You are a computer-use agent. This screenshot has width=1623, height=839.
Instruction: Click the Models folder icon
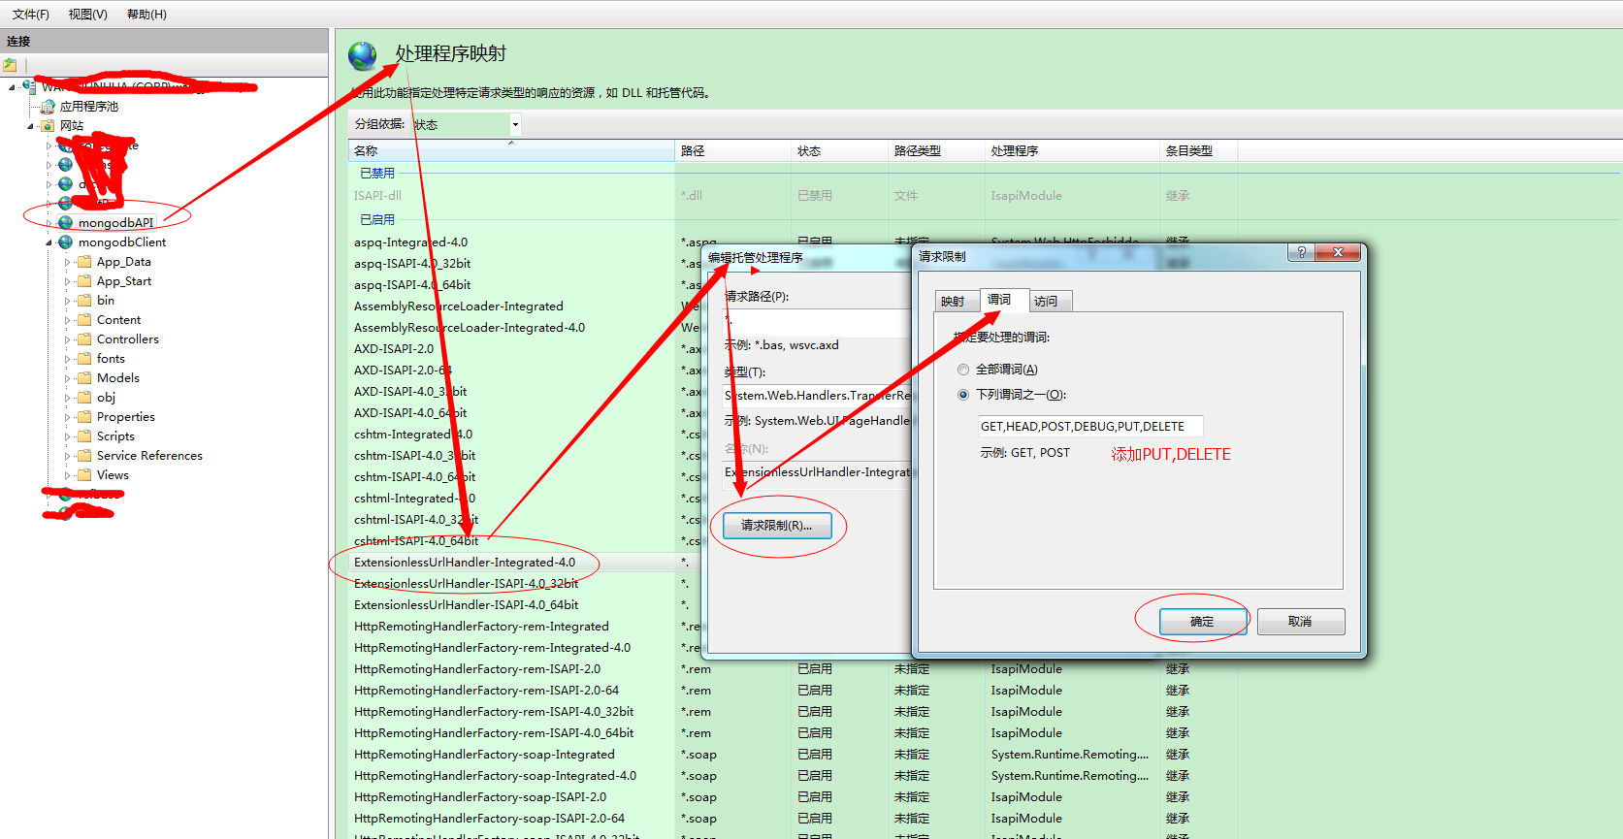pos(84,378)
